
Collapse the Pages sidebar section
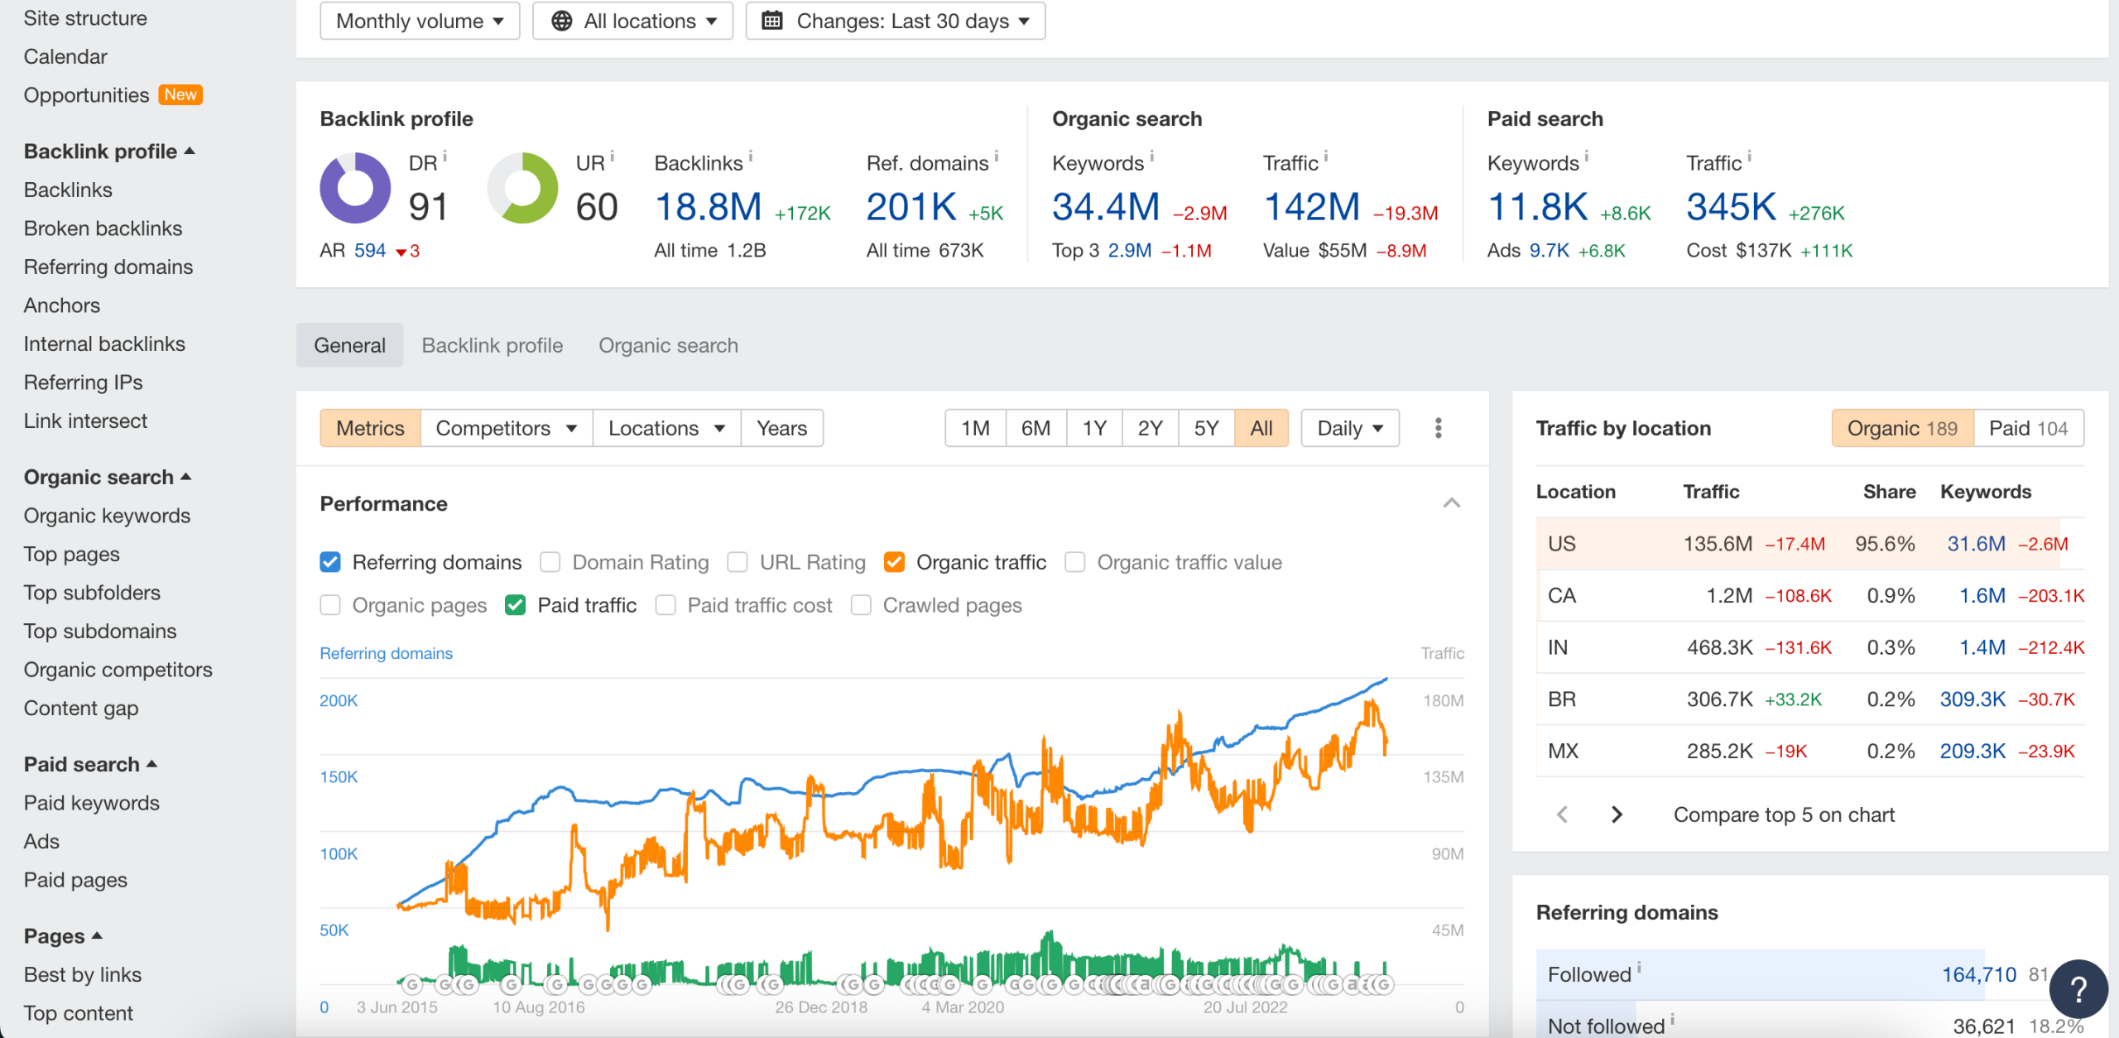pyautogui.click(x=63, y=936)
